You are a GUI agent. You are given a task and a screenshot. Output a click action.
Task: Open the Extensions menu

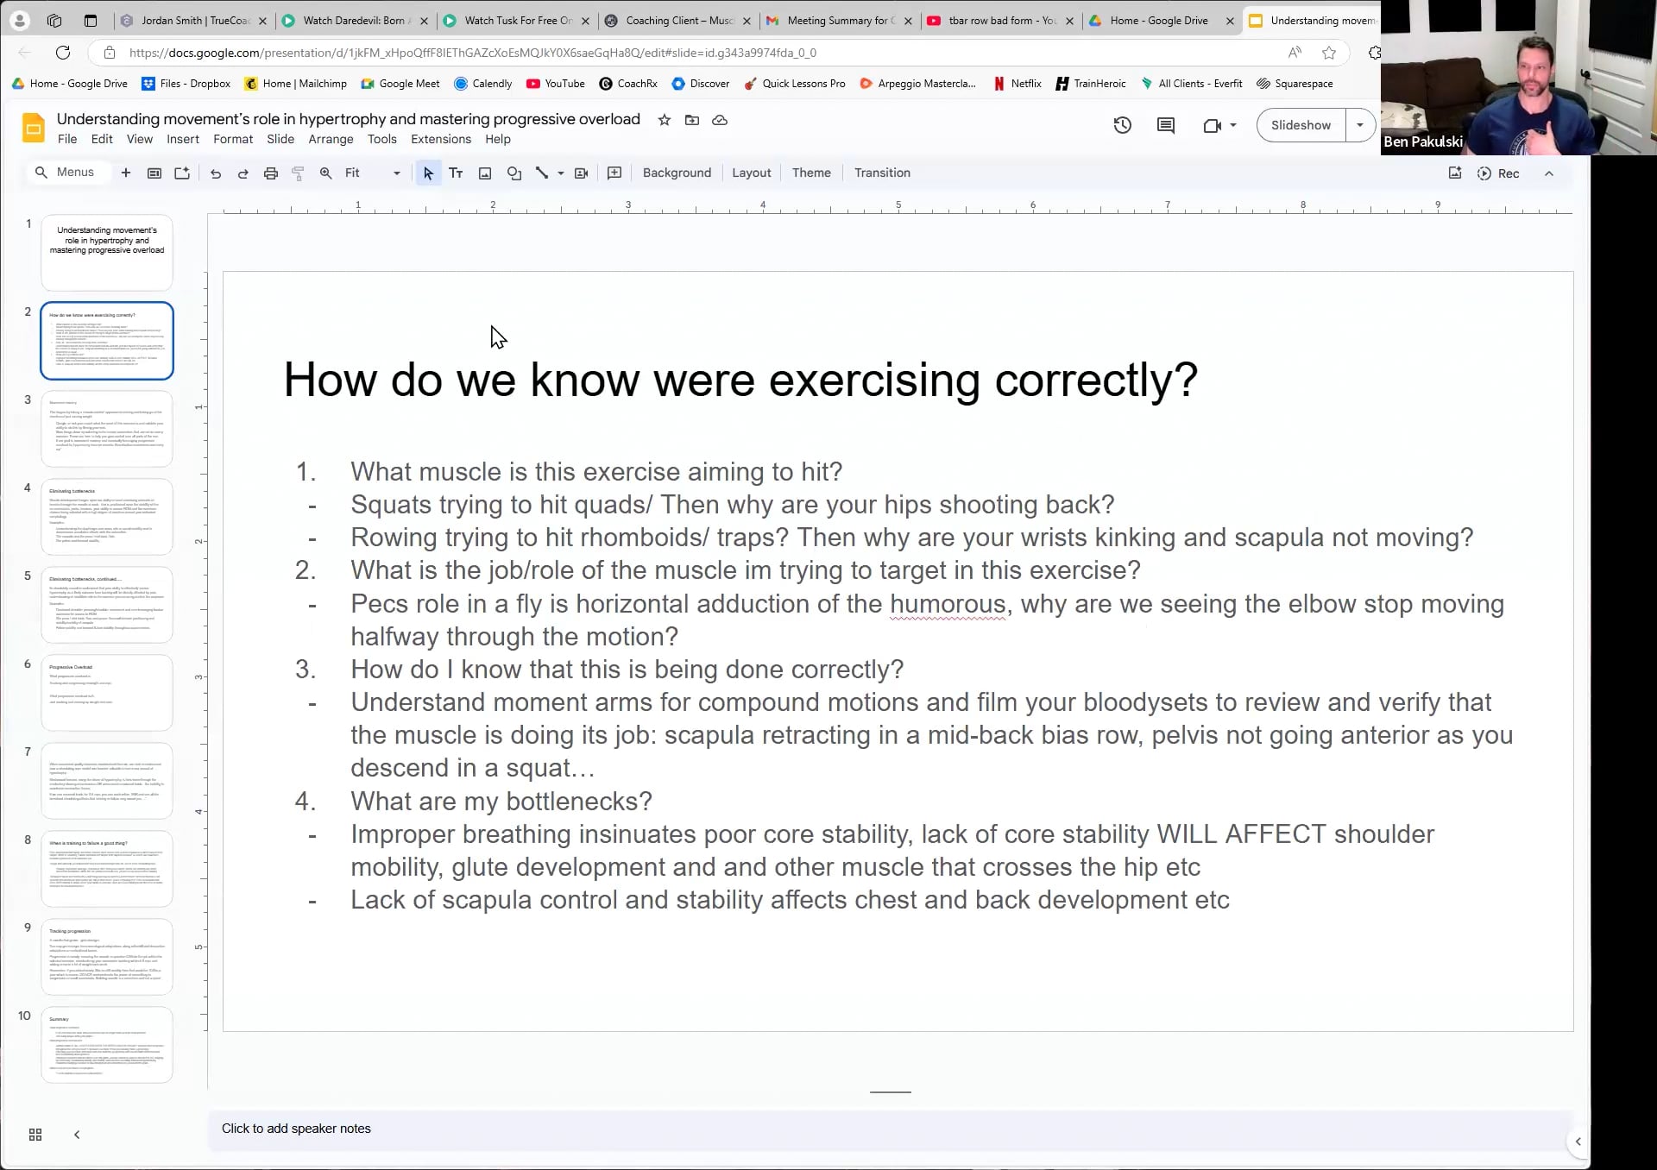click(441, 139)
